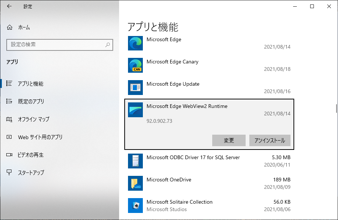
Task: Click アンインストール to remove WebView2 Runtime
Action: [x=270, y=141]
